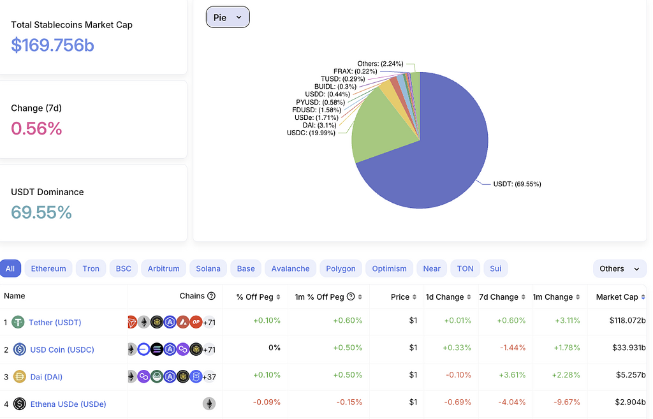Screen dimensions: 653x419
Task: Switch to the Solana chain filter
Action: coord(208,268)
